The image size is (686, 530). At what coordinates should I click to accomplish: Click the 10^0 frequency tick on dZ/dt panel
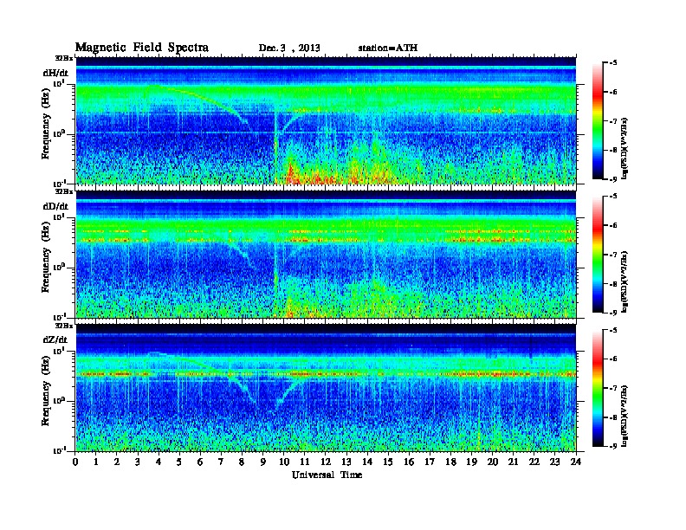[59, 400]
